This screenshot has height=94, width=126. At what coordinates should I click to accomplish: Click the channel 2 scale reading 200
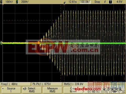point(25,2)
